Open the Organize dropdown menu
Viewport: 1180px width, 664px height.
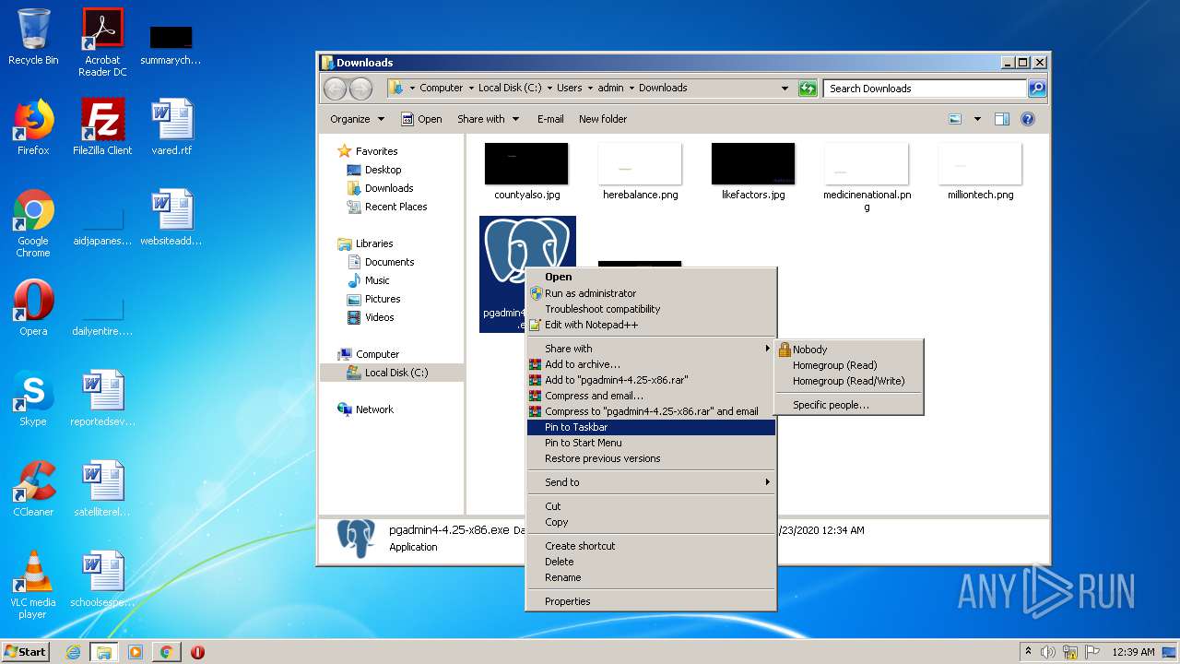[x=357, y=119]
